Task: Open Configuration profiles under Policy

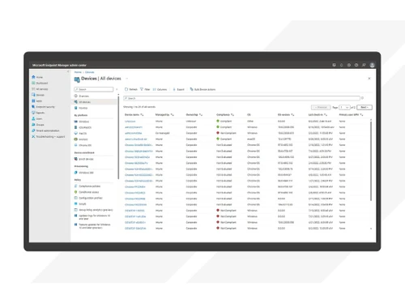Action: [x=88, y=198]
